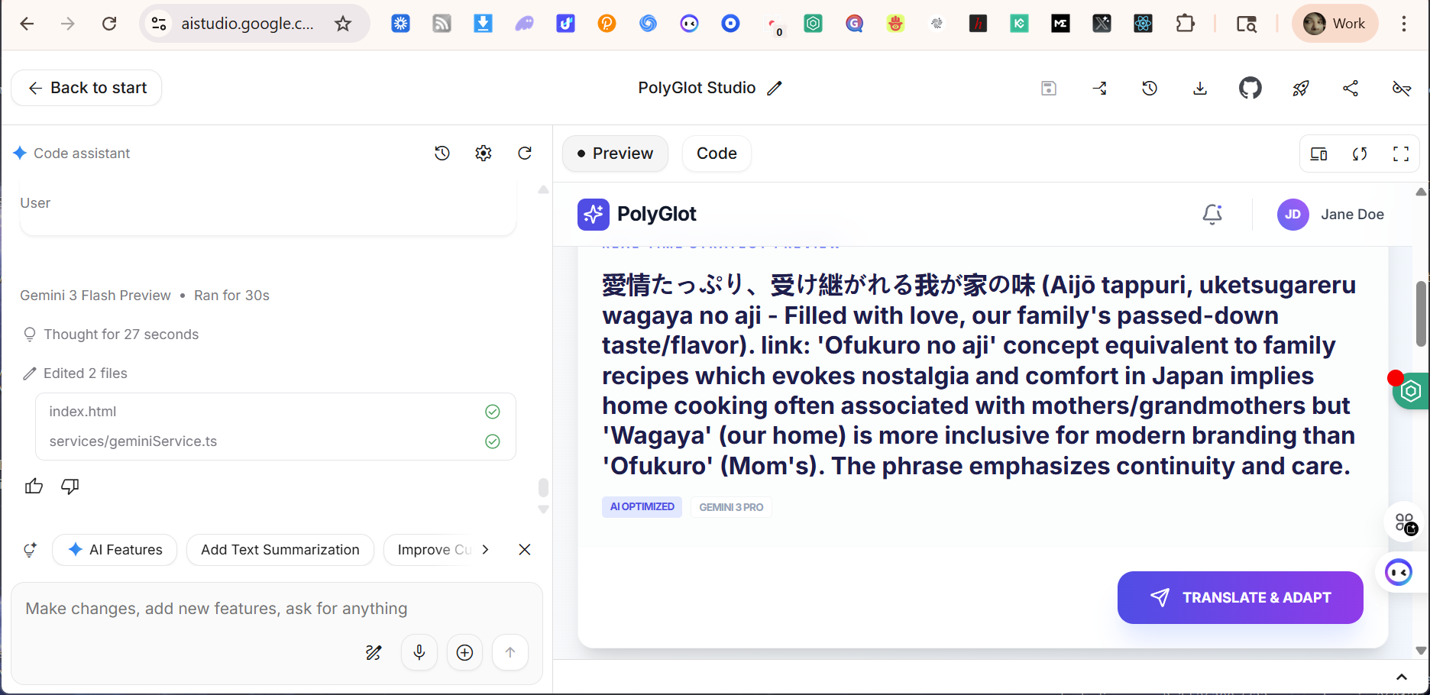Image resolution: width=1430 pixels, height=695 pixels.
Task: Share the app via the share icon
Action: pos(1351,89)
